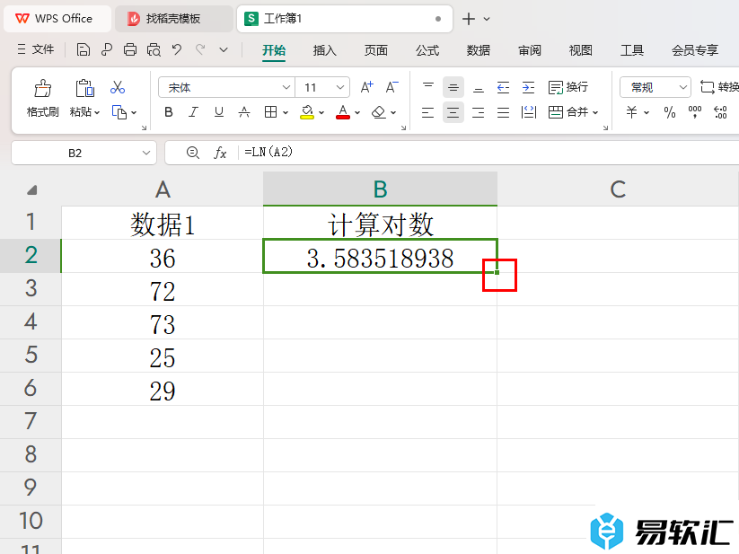Click the decimal places adjustment icon
The width and height of the screenshot is (739, 554).
(x=721, y=112)
